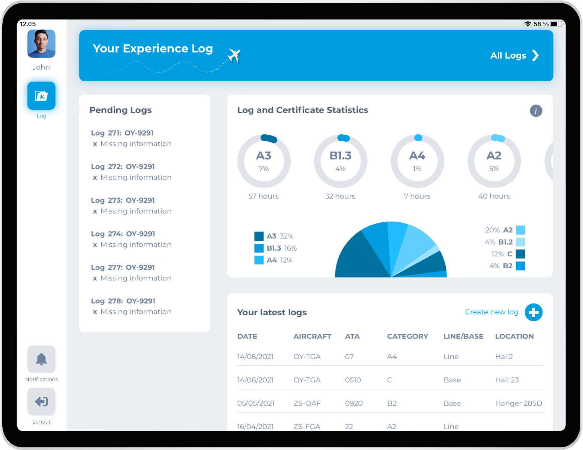The width and height of the screenshot is (583, 450).
Task: Click the A3 32% legend color swatch
Action: point(259,236)
